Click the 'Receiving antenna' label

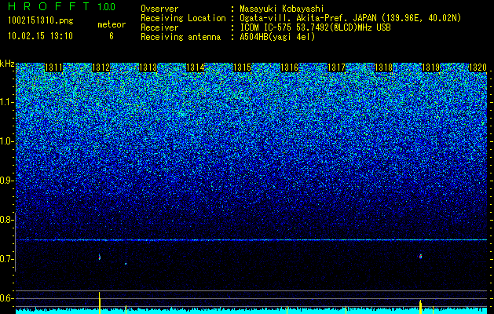[x=181, y=37]
